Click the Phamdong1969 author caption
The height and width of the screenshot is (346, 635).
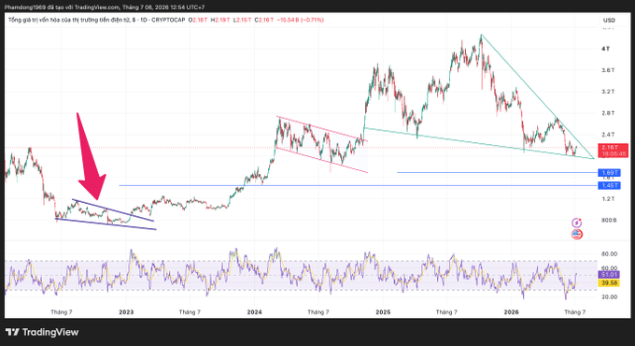coord(105,7)
